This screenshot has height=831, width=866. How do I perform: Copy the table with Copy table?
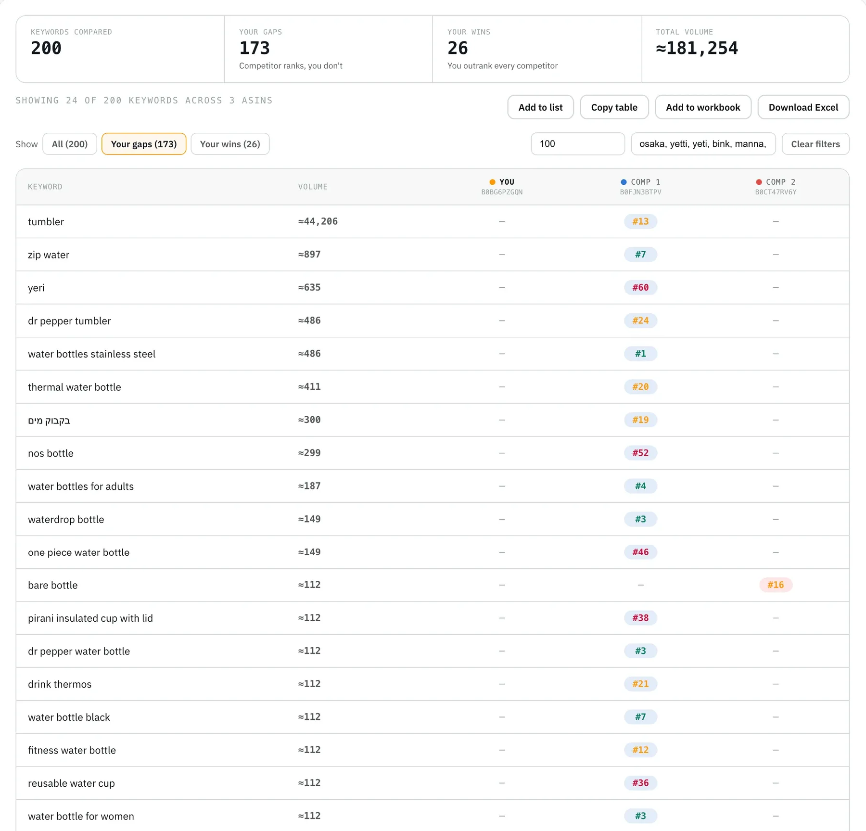(614, 107)
